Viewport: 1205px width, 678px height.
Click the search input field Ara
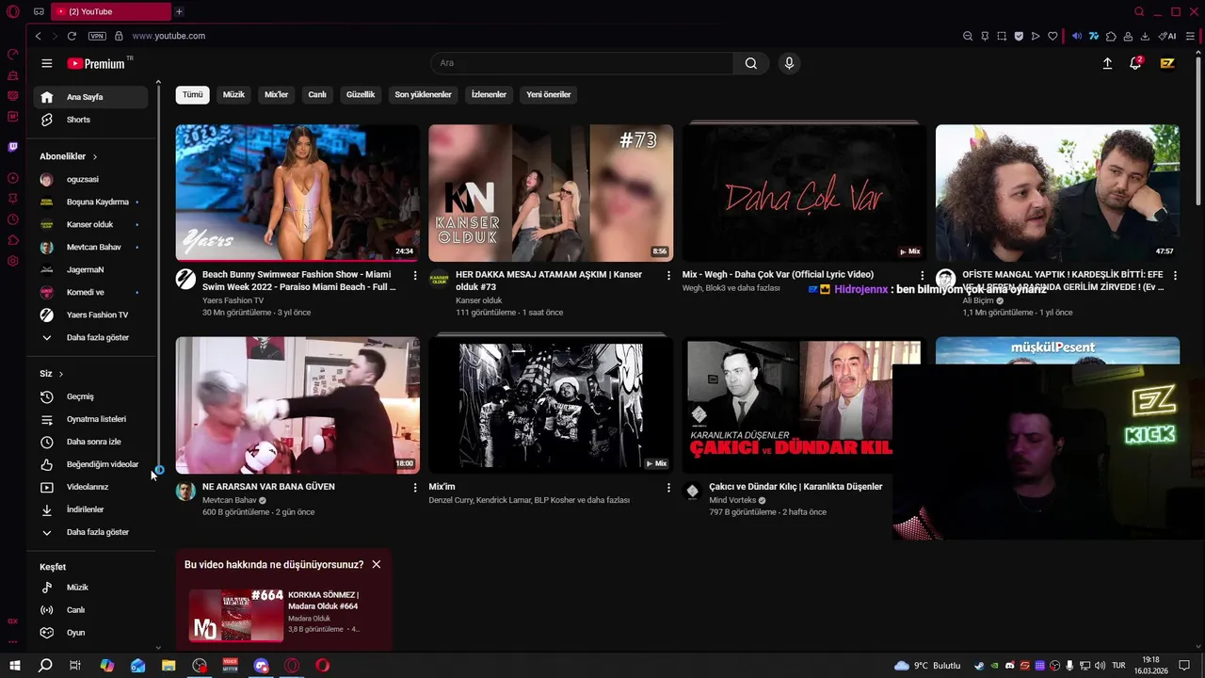[x=582, y=63]
